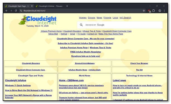The height and width of the screenshot is (104, 171).
Task: Click the browser forward arrow
Action: click(11, 11)
